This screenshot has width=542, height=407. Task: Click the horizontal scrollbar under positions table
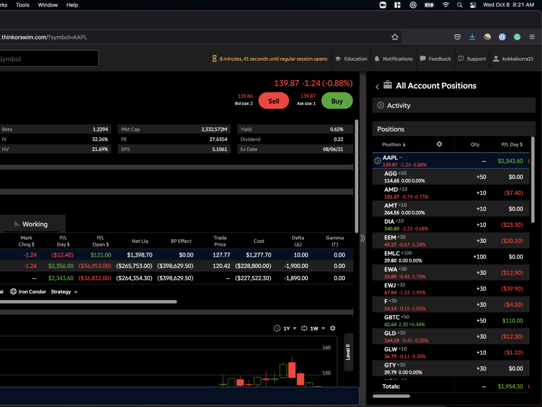[x=88, y=302]
